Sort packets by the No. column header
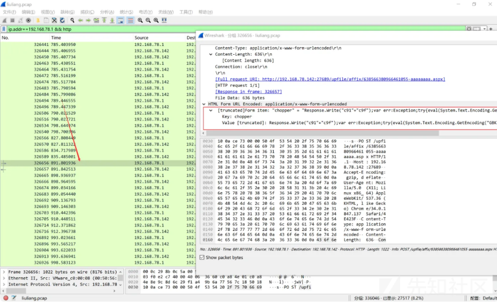This screenshot has height=302, width=497. pos(6,38)
